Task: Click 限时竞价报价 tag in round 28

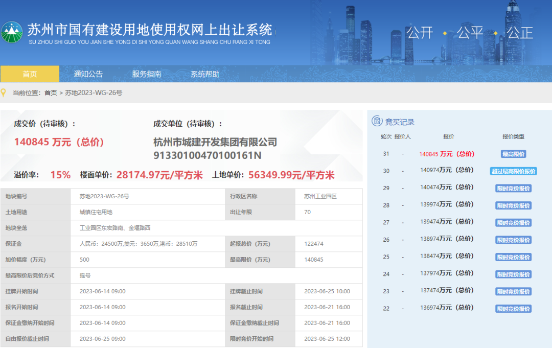Action: (x=513, y=206)
